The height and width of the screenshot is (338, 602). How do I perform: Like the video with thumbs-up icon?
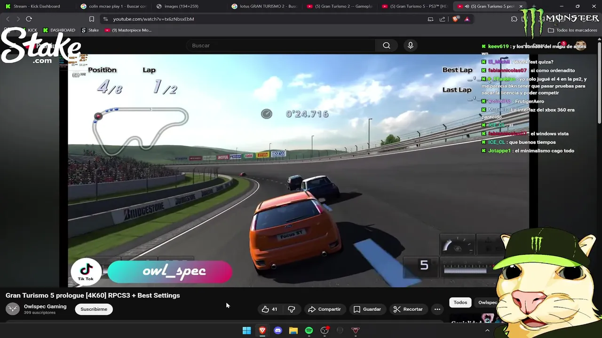[269, 309]
